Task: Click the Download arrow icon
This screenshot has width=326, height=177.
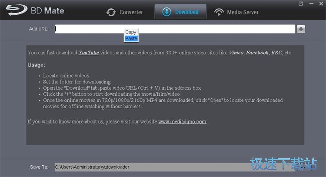Action: (x=166, y=12)
